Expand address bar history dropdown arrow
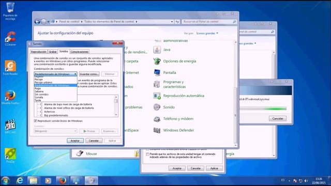This screenshot has width=331, height=186. [172, 22]
